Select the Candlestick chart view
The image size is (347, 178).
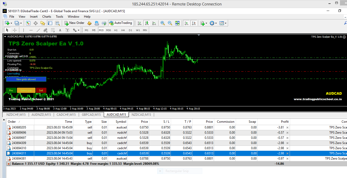(x=147, y=23)
